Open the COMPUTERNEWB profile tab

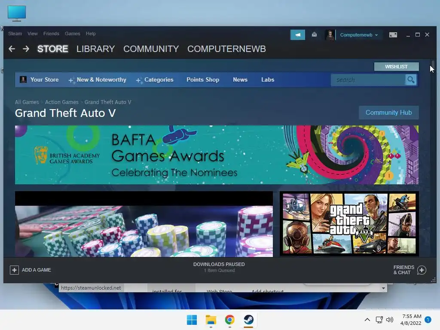pyautogui.click(x=226, y=49)
